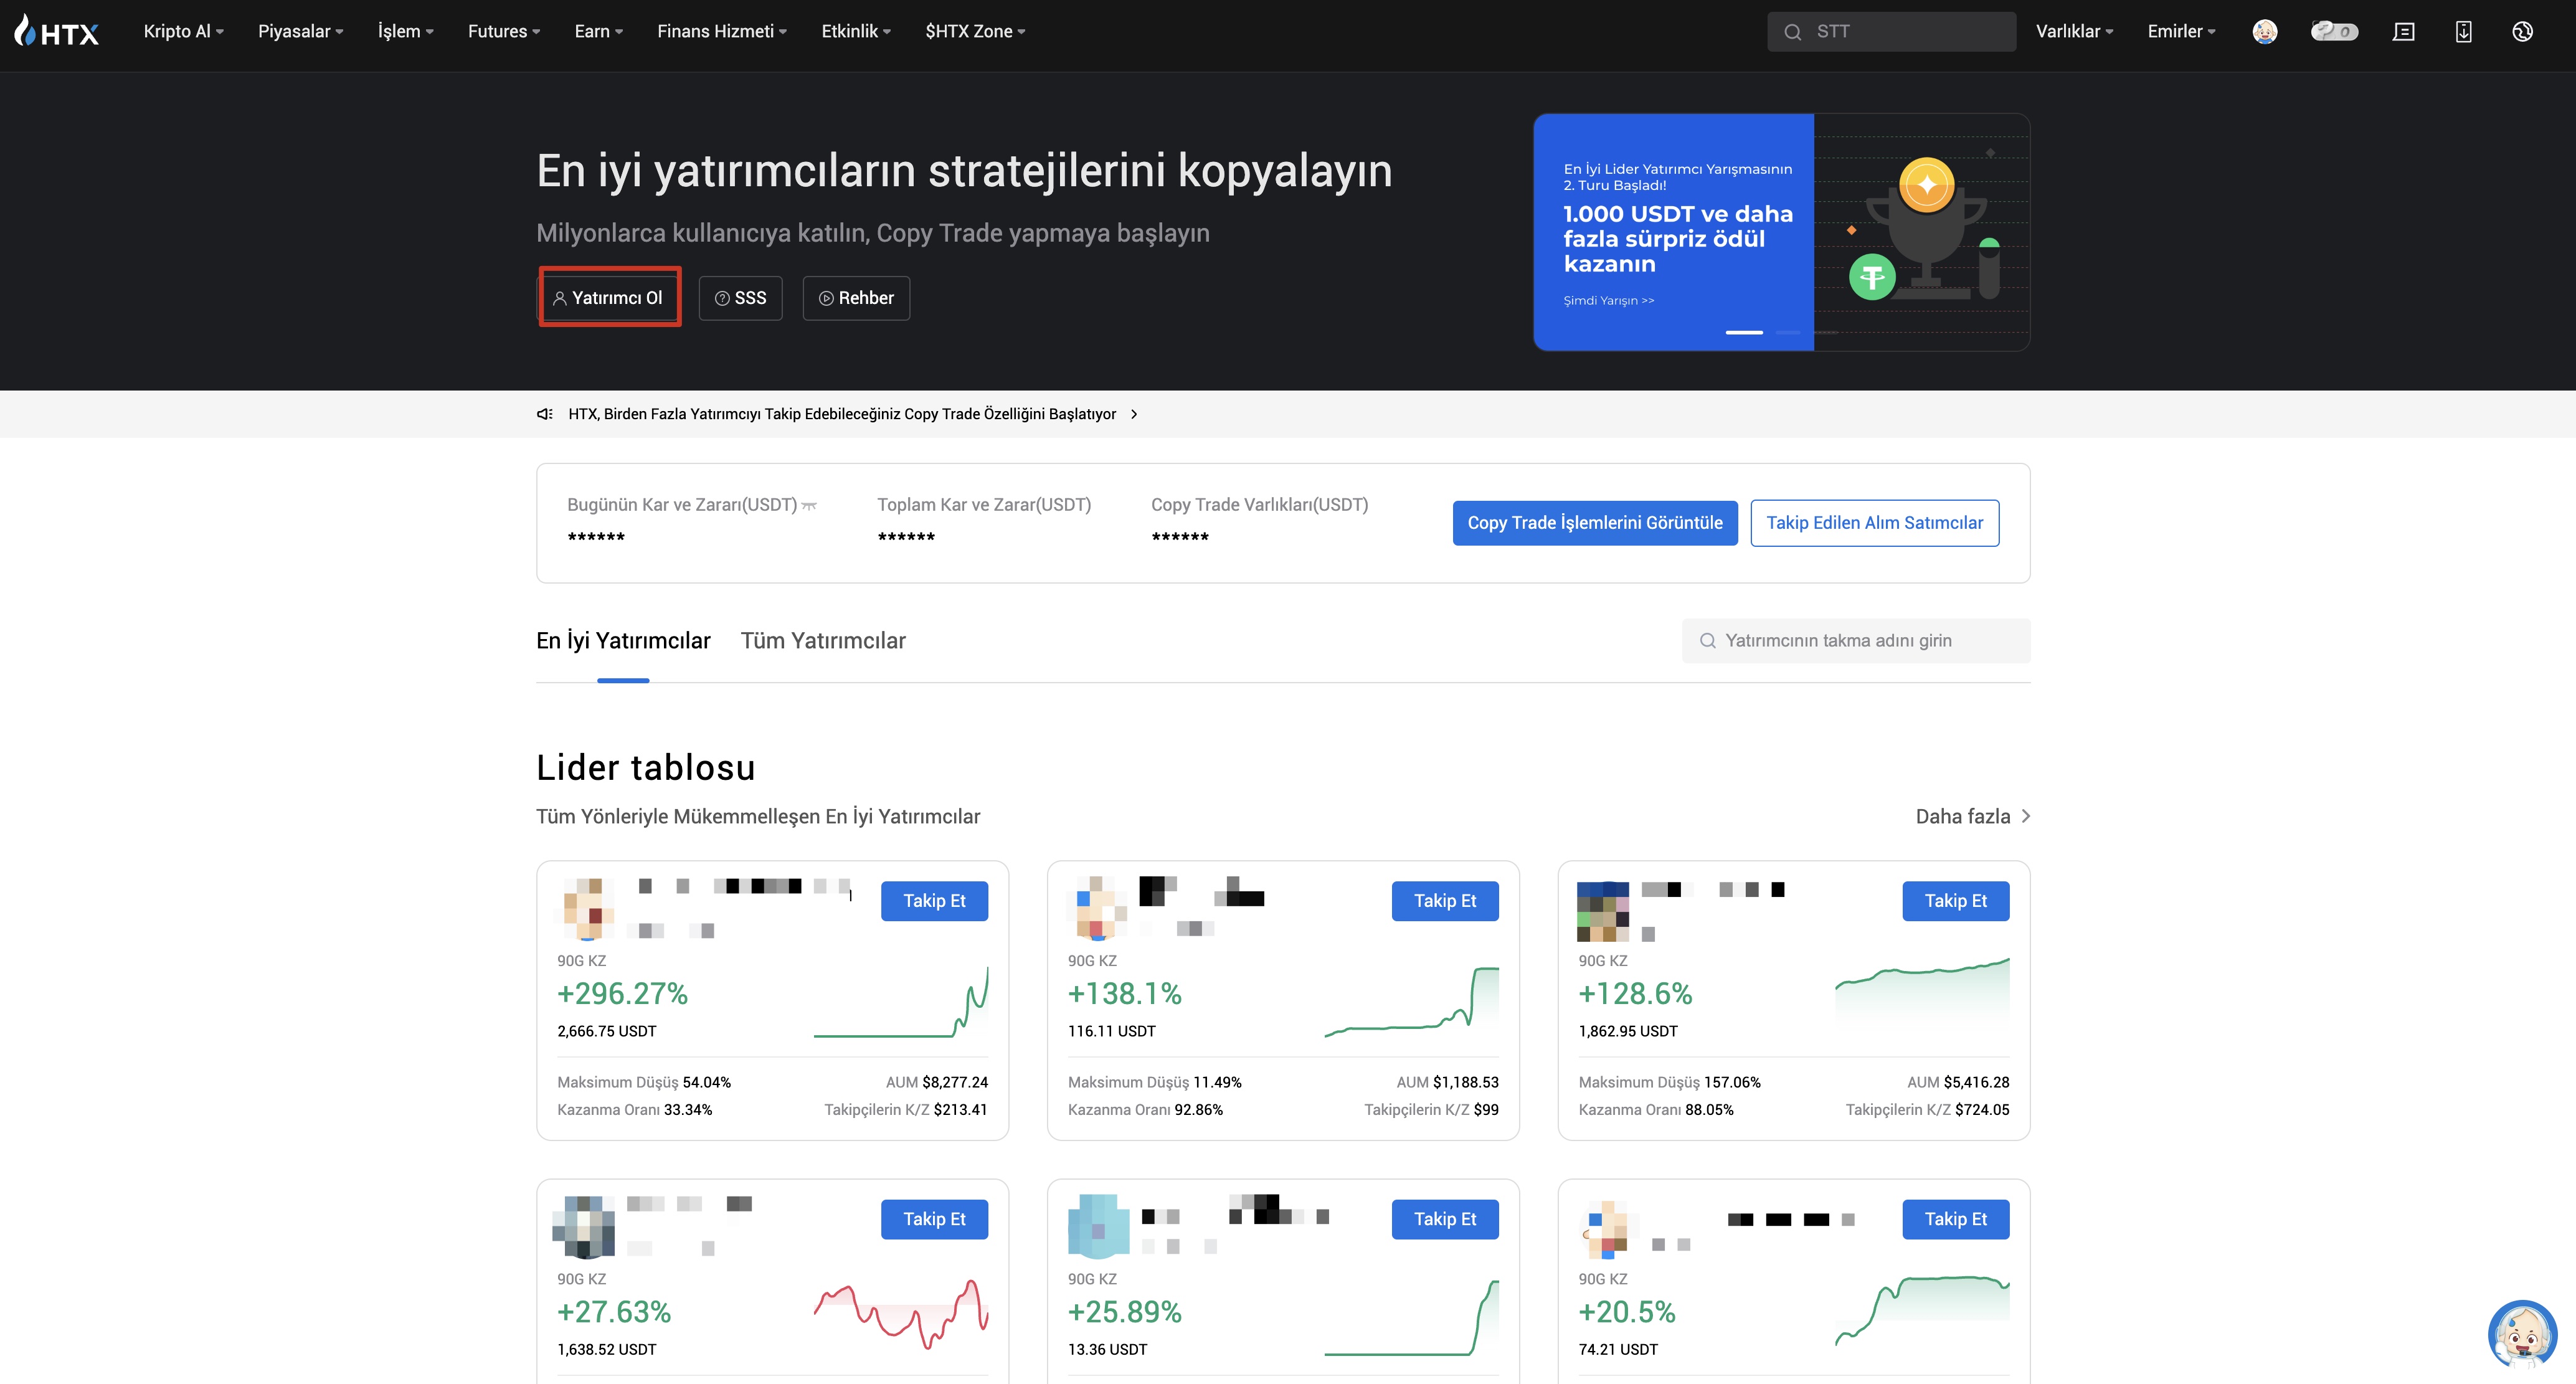Select the first banner carousel indicator
The width and height of the screenshot is (2576, 1384).
pyautogui.click(x=1744, y=332)
